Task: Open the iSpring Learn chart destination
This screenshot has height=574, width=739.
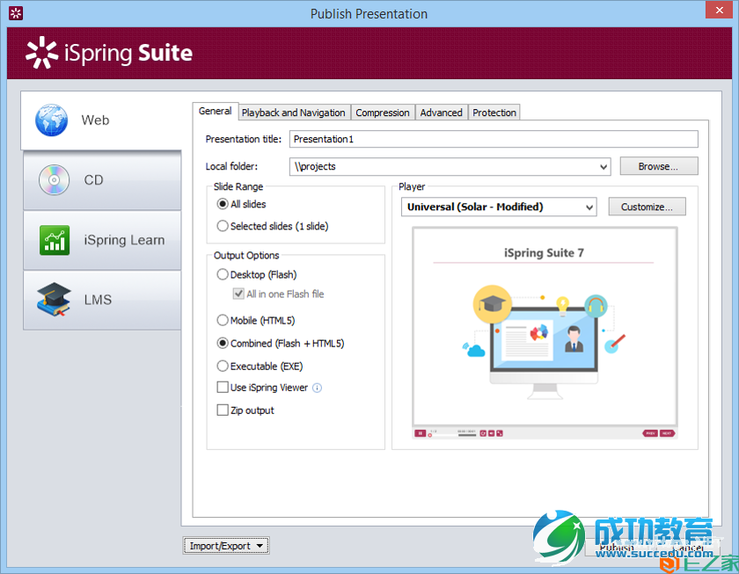Action: tap(102, 240)
